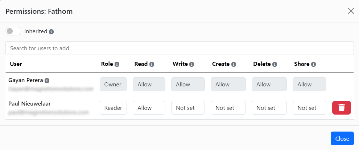
Task: Remove Paul Nieuwelaar with the red trash button
Action: point(341,108)
